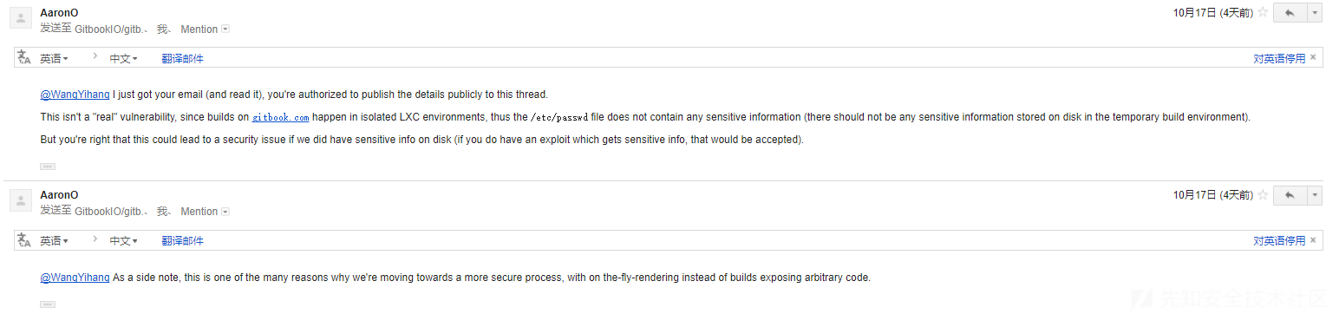
Task: Click 对英语停用 in the second message
Action: [x=1279, y=241]
